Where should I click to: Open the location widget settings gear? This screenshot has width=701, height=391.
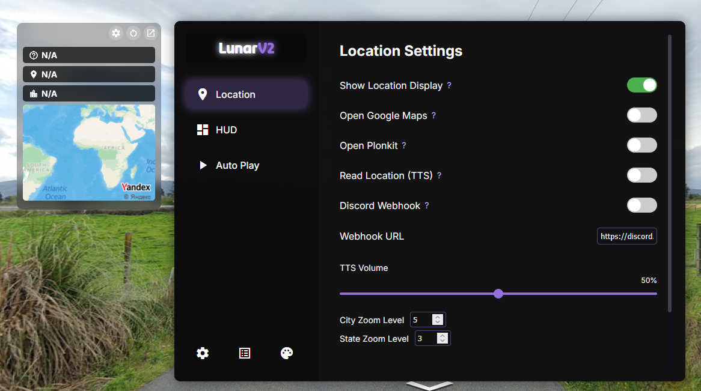(x=116, y=33)
